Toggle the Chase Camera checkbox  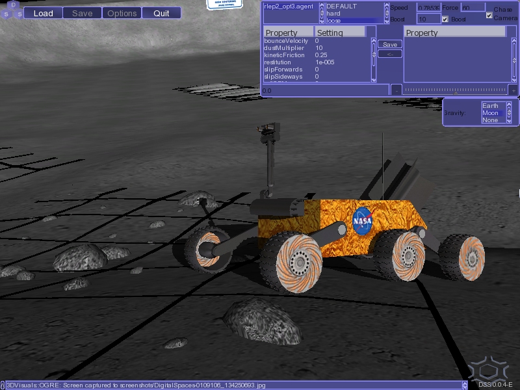pos(489,15)
